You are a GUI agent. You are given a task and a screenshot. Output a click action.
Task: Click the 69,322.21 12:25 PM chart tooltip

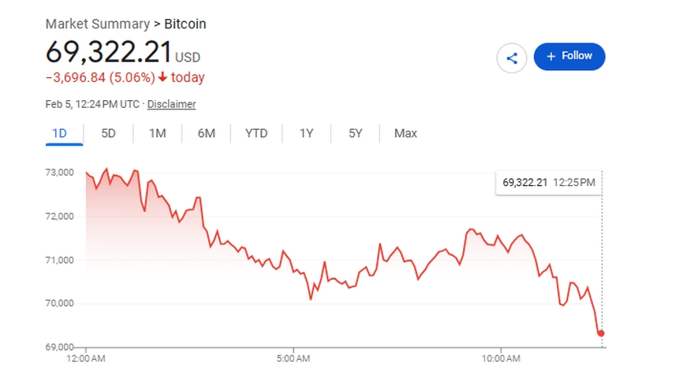(x=549, y=183)
